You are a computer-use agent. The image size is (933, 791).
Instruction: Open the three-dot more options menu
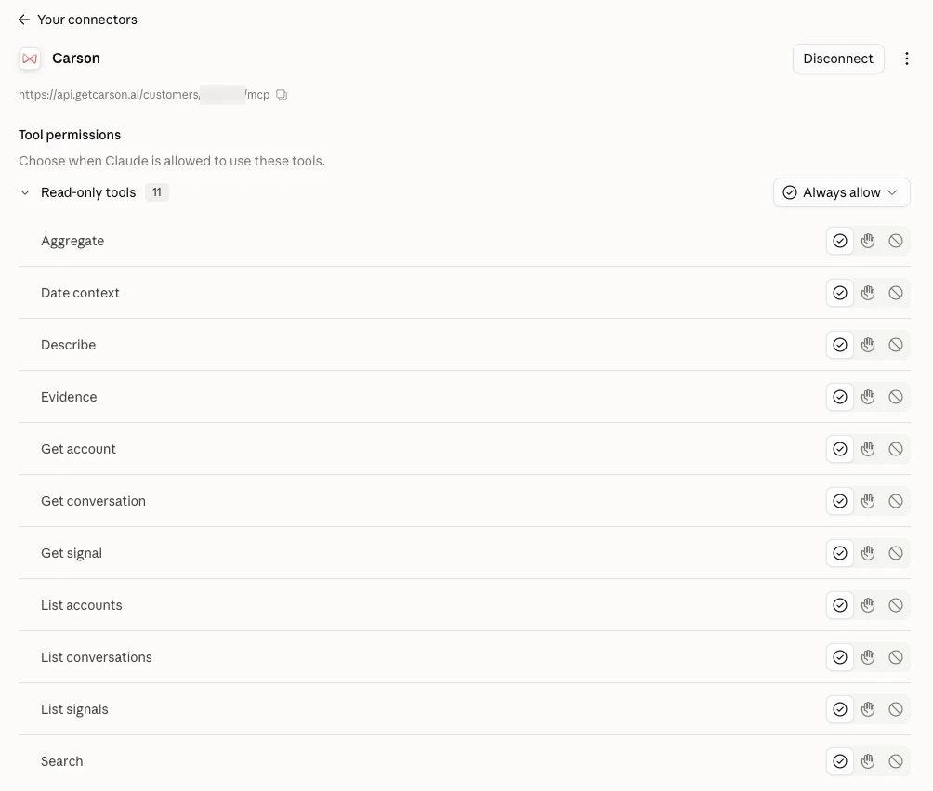906,59
